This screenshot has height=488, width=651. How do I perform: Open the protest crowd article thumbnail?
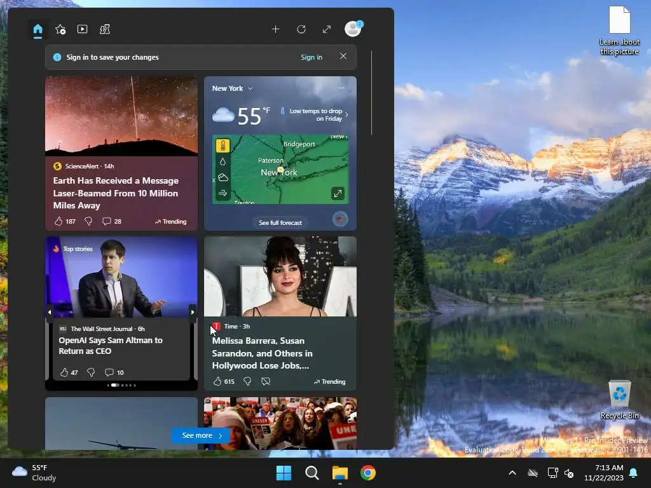tap(280, 423)
